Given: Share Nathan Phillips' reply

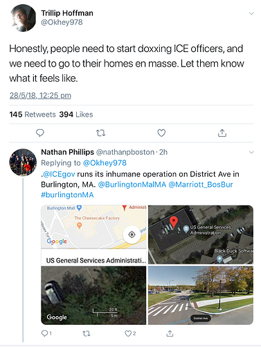Looking at the screenshot, I should pyautogui.click(x=170, y=333).
